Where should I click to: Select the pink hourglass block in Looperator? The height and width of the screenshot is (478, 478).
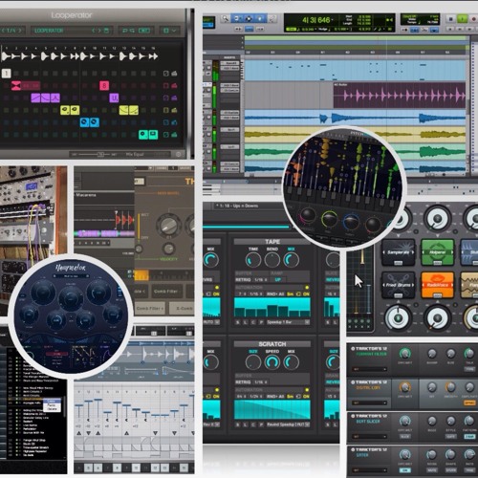pyautogui.click(x=16, y=86)
